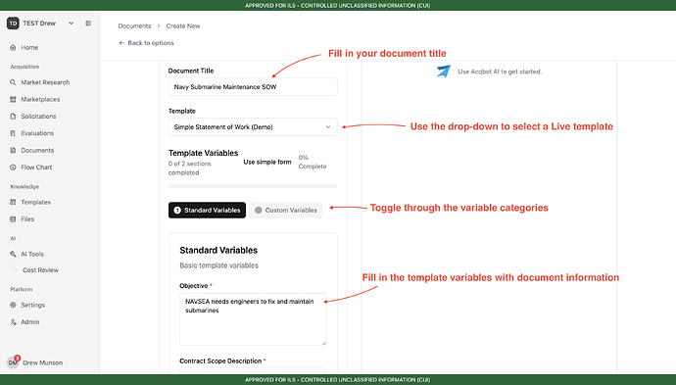Viewport: 676px width, 385px height.
Task: Open Files from the sidebar
Action: click(27, 219)
